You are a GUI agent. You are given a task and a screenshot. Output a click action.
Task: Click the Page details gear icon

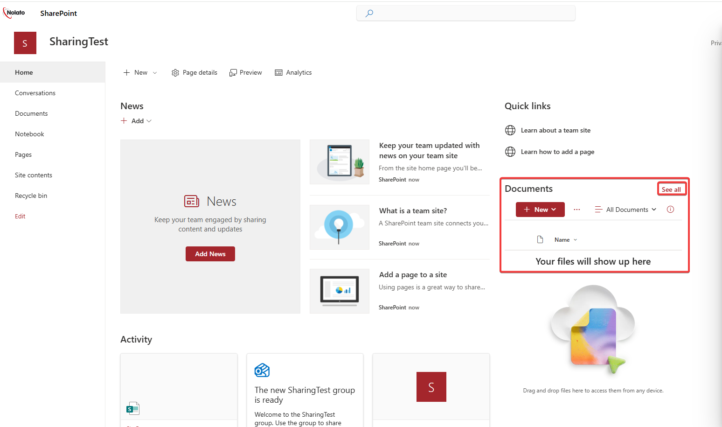pyautogui.click(x=175, y=73)
